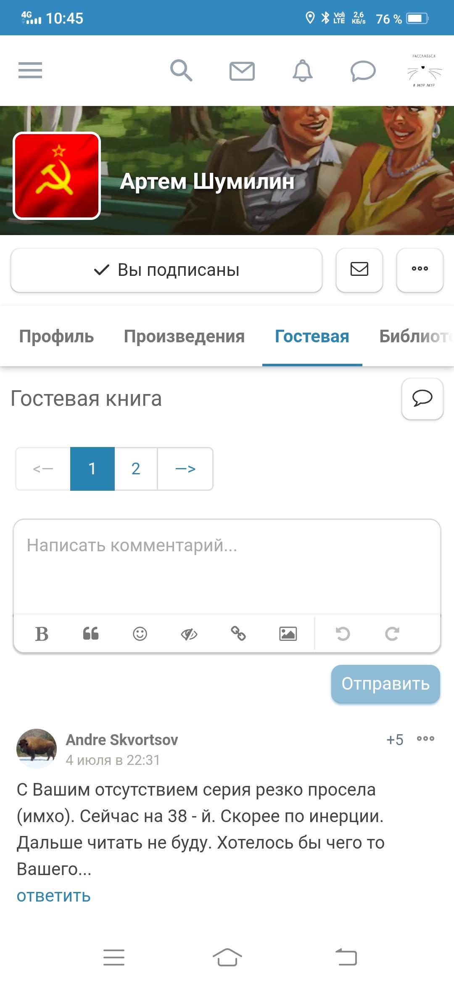The image size is (454, 984).
Task: Click 'ответить' reply link under comment
Action: coord(54,896)
